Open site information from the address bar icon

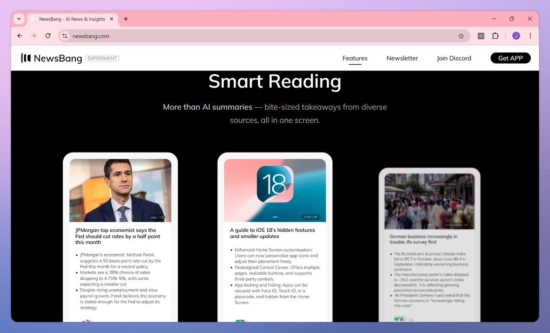[x=65, y=35]
